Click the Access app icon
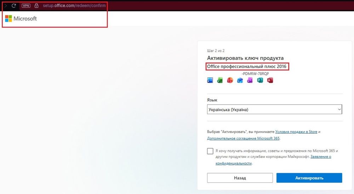This screenshot has width=354, height=194. point(270,80)
